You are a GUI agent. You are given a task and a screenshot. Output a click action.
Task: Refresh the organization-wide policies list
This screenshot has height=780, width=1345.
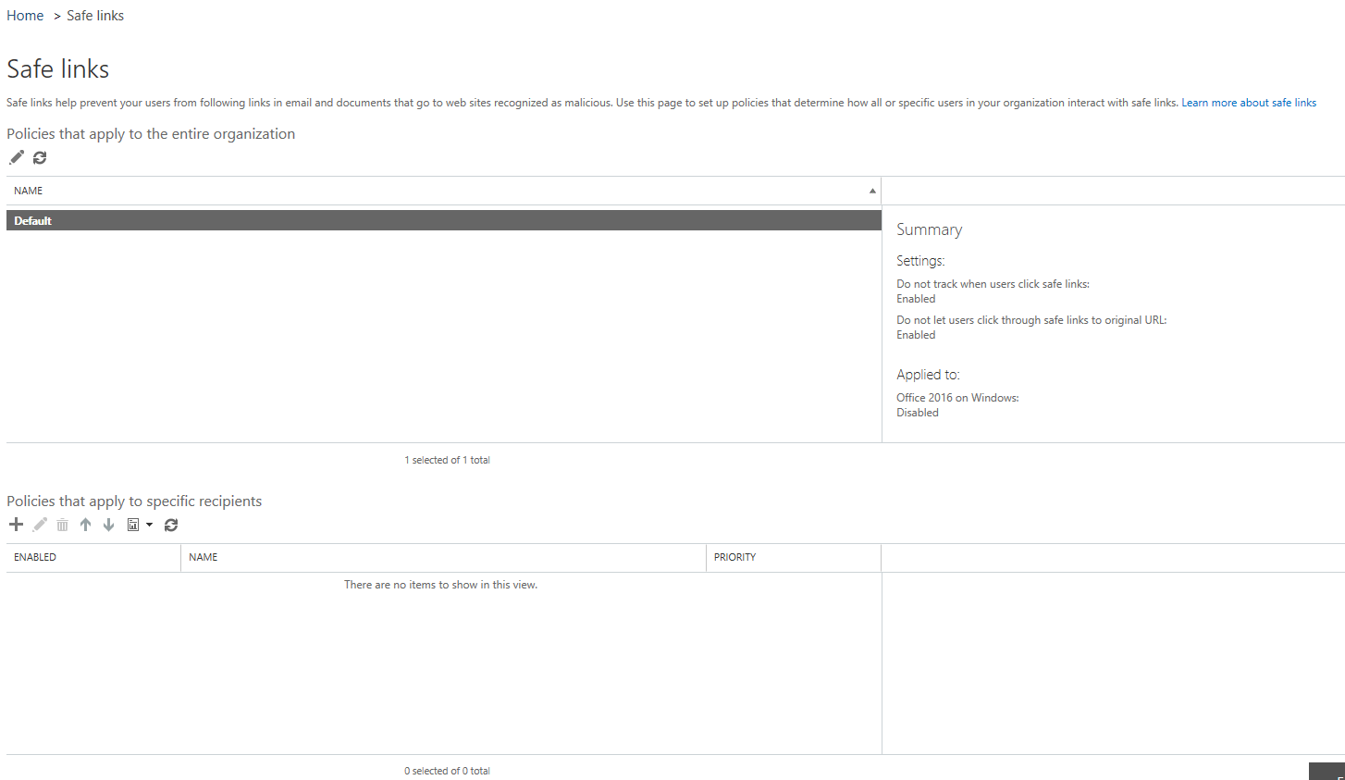(x=40, y=157)
